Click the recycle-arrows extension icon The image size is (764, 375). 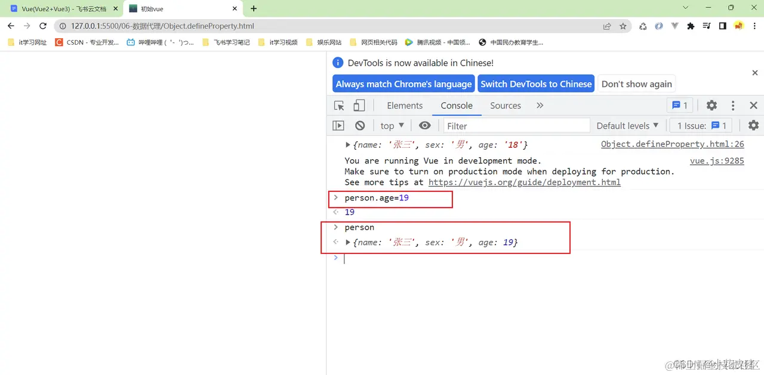[643, 26]
